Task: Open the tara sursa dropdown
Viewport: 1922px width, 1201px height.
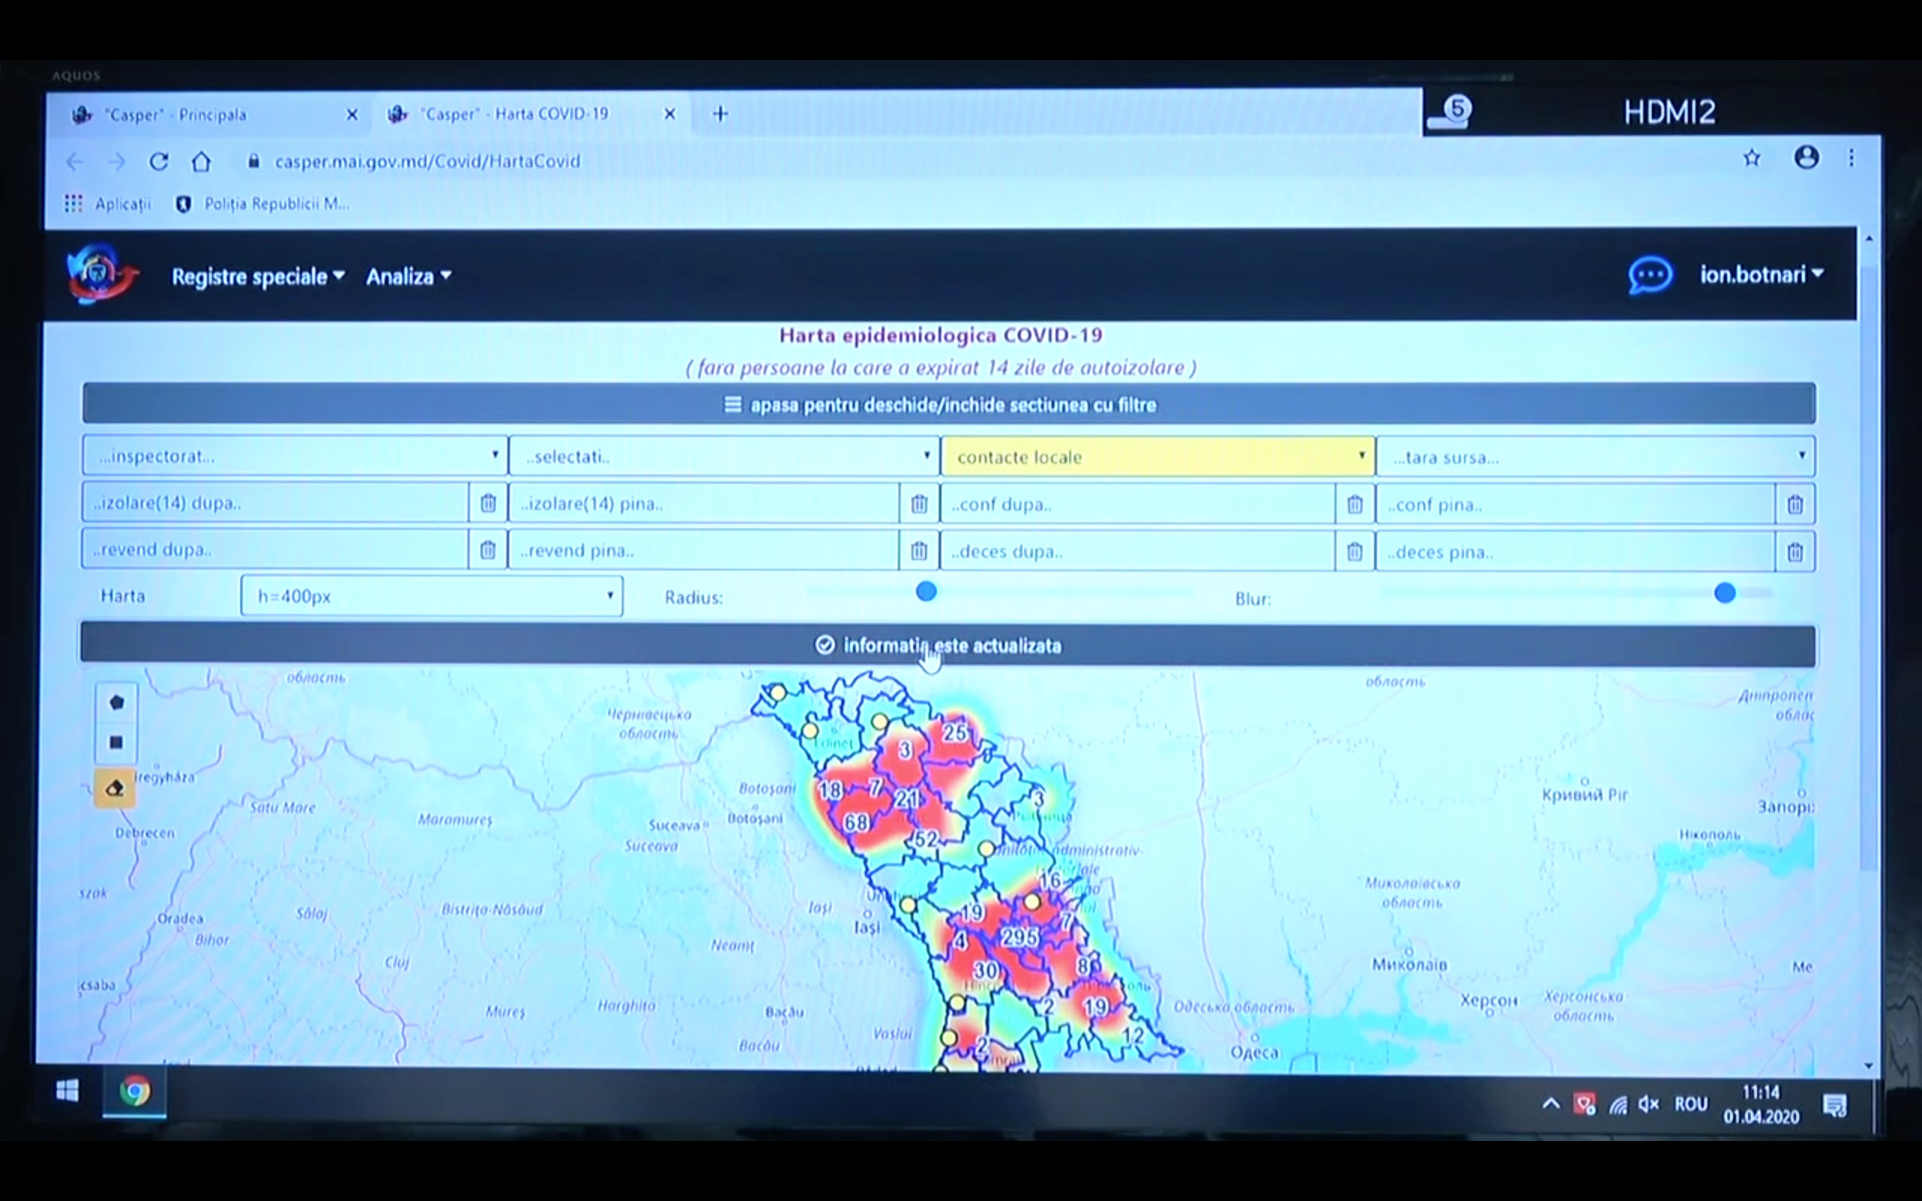Action: click(x=1595, y=456)
